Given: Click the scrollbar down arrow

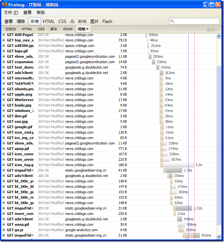Looking at the screenshot, I should click(219, 236).
